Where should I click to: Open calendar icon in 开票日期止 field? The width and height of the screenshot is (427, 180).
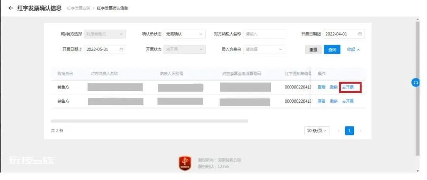121,49
